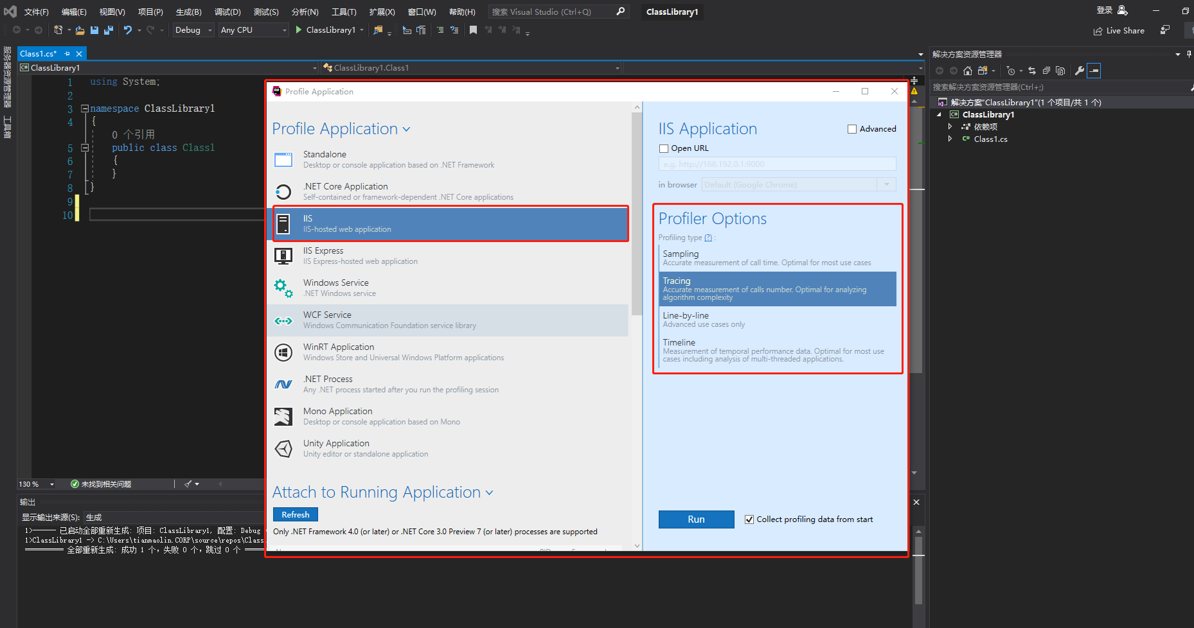
Task: Click the Refresh button
Action: [296, 515]
